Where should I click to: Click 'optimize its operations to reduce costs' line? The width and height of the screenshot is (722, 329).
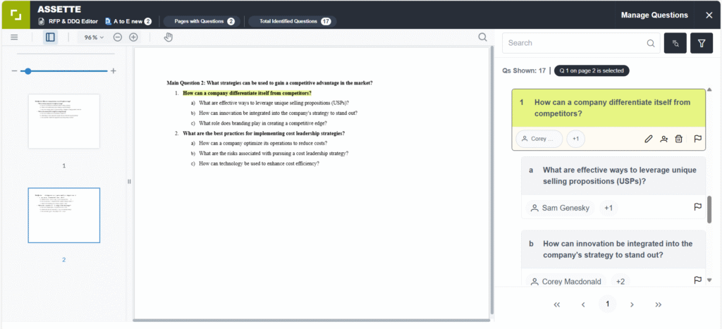point(263,144)
